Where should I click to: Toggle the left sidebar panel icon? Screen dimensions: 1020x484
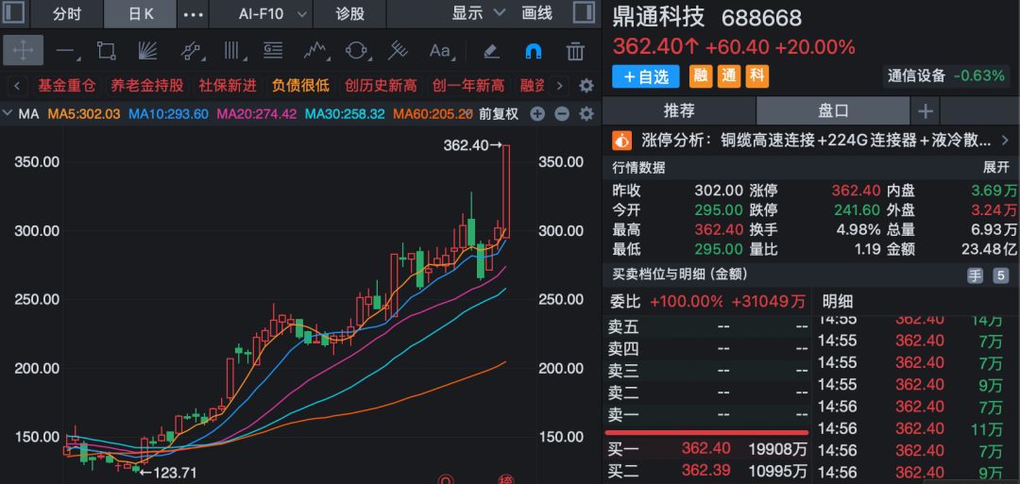click(x=14, y=13)
